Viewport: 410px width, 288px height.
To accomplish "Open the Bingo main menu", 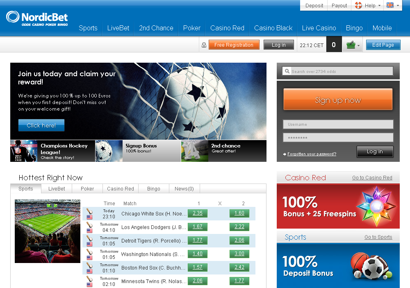I will click(x=354, y=28).
